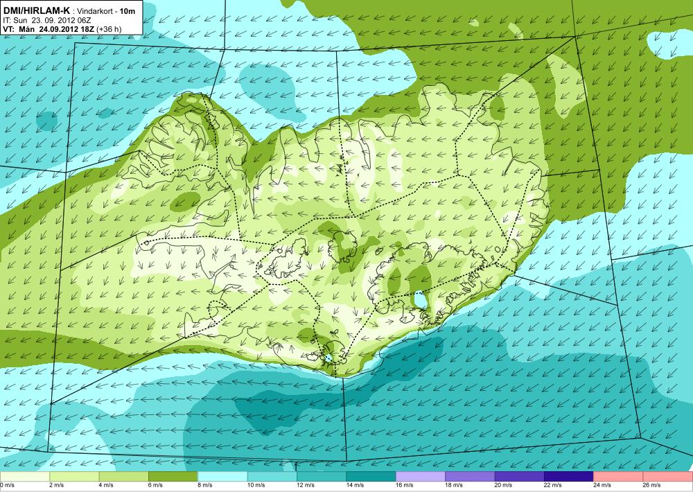Select the 8–10 m/s pale cyan legend swatch
Viewport: 693px width, 492px height.
tap(222, 477)
